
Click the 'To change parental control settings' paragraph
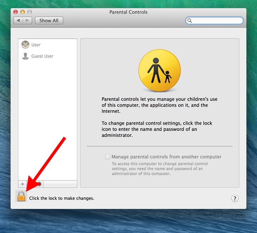click(x=157, y=129)
